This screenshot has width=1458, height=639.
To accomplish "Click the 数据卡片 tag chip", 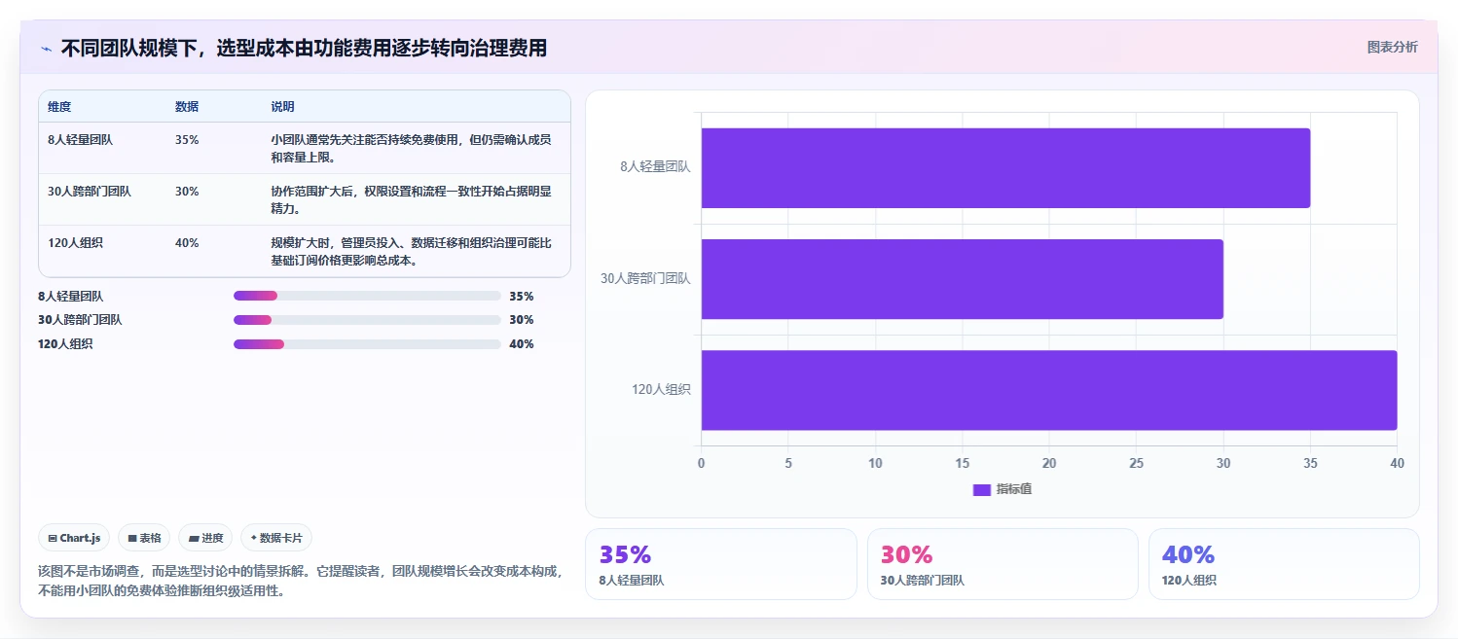I will (x=276, y=538).
